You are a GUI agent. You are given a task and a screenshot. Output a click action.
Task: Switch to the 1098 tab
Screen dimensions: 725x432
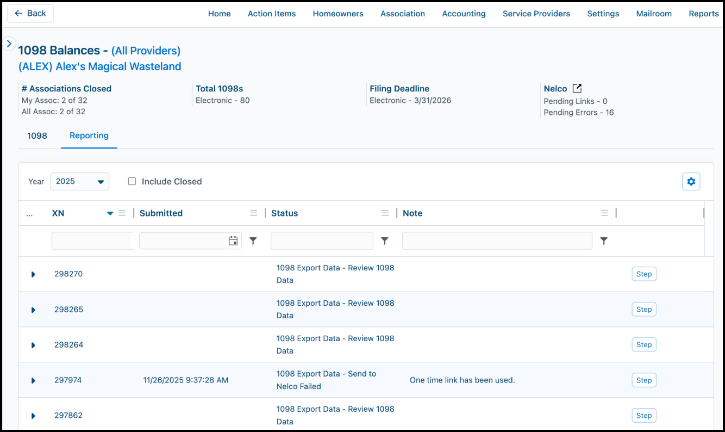[37, 135]
